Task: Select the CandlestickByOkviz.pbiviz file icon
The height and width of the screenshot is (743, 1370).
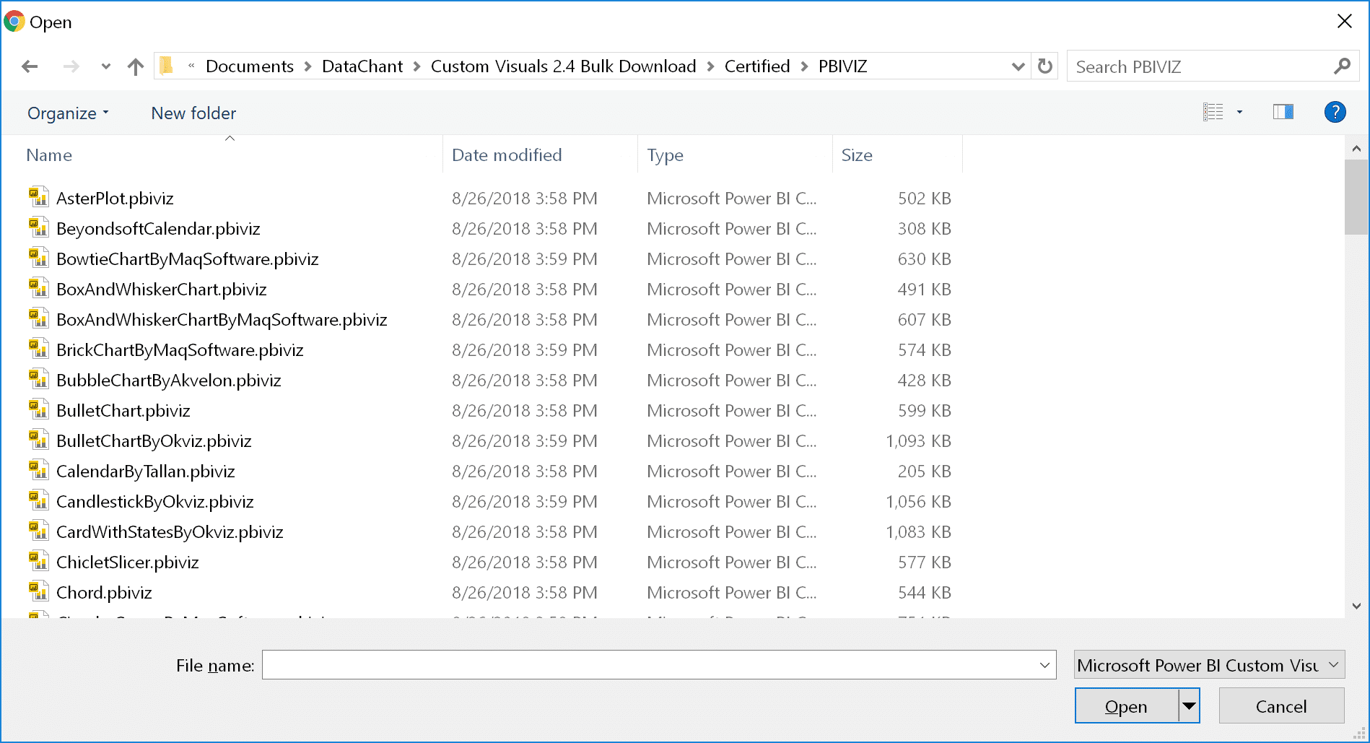Action: 38,500
